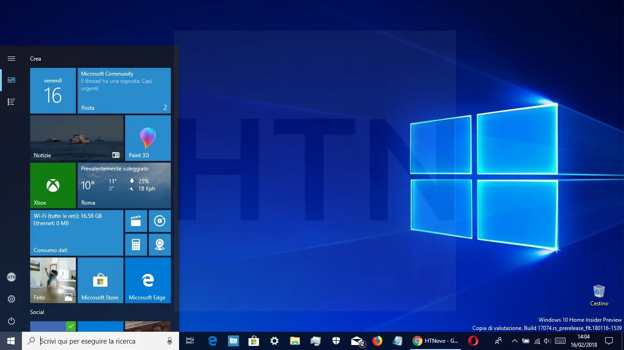Open the Foto tile
Image resolution: width=624 pixels, height=350 pixels.
[53, 280]
